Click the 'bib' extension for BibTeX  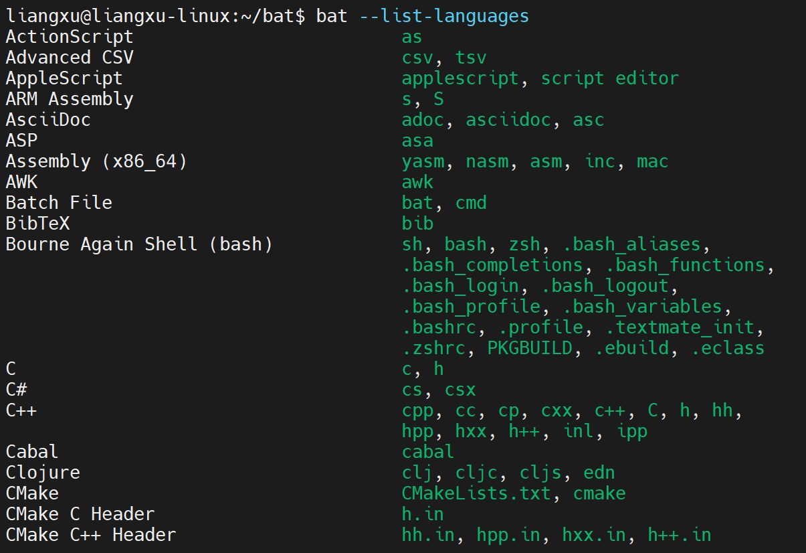[417, 223]
